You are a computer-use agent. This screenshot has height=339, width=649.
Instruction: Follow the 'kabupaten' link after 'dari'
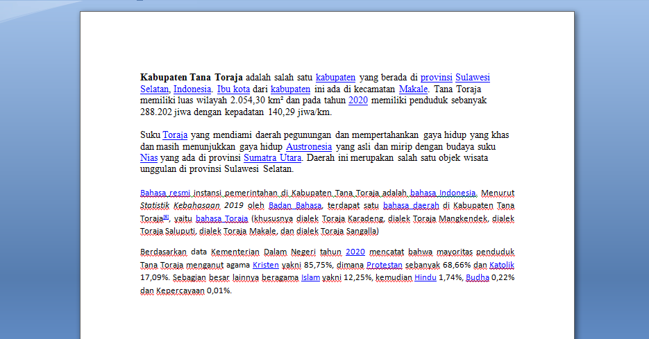coord(290,89)
